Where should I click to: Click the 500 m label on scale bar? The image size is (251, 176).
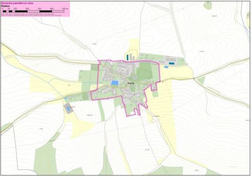pyautogui.click(x=65, y=8)
